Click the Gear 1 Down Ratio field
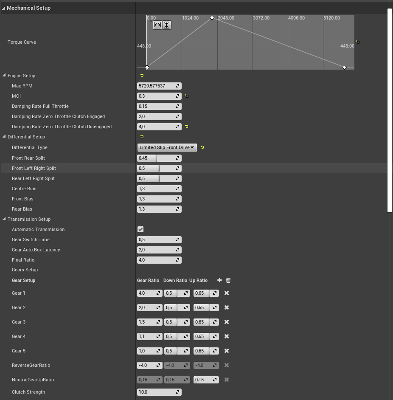The width and height of the screenshot is (393, 400). click(177, 293)
